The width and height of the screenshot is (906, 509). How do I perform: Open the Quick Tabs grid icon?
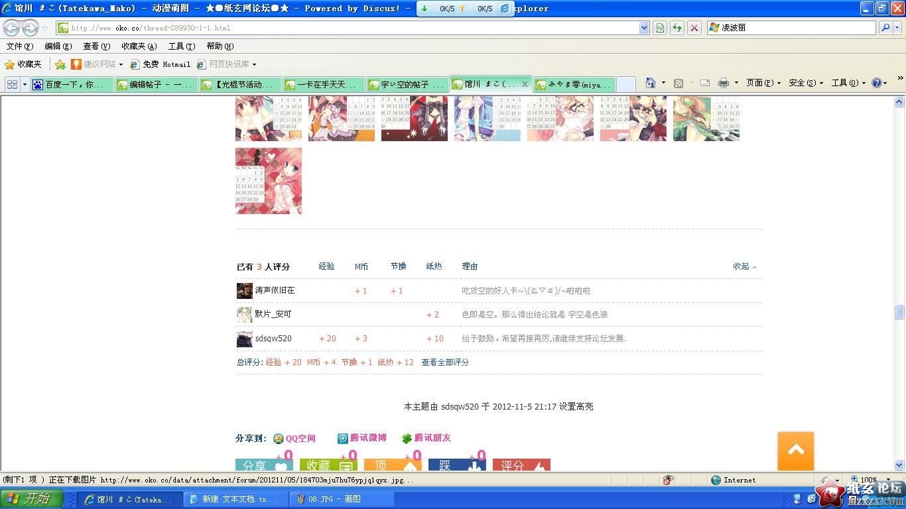pyautogui.click(x=12, y=84)
